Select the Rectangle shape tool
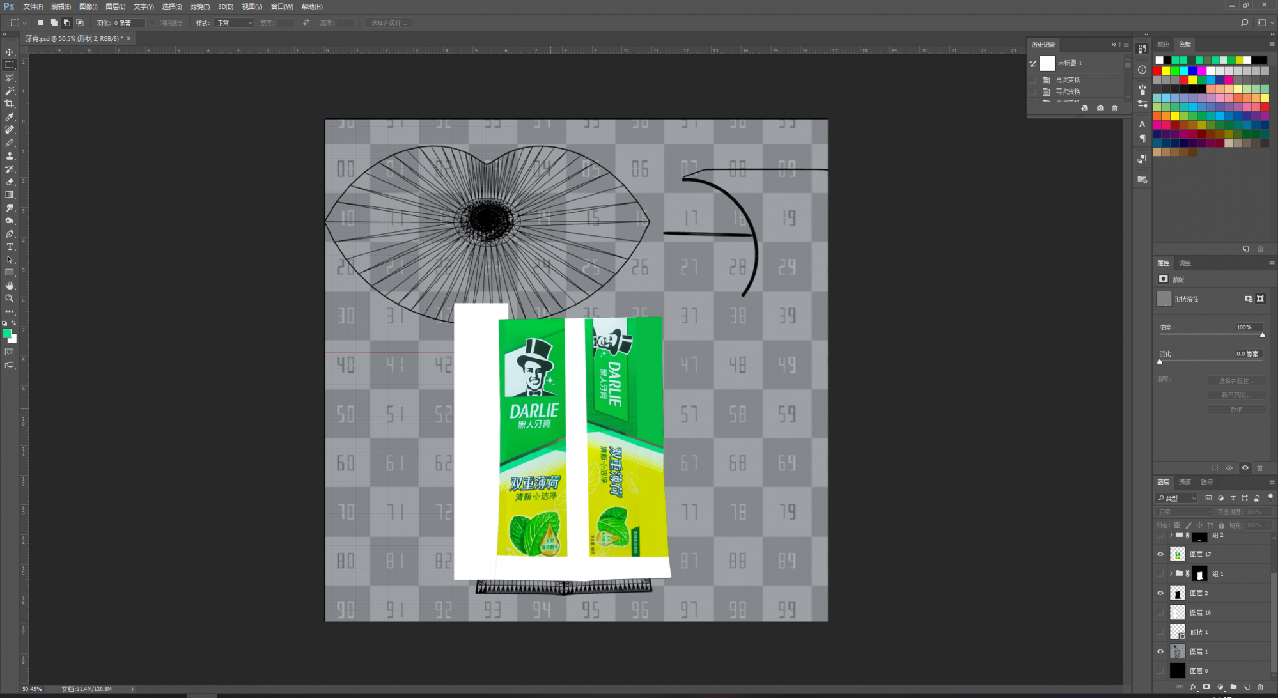 (10, 273)
